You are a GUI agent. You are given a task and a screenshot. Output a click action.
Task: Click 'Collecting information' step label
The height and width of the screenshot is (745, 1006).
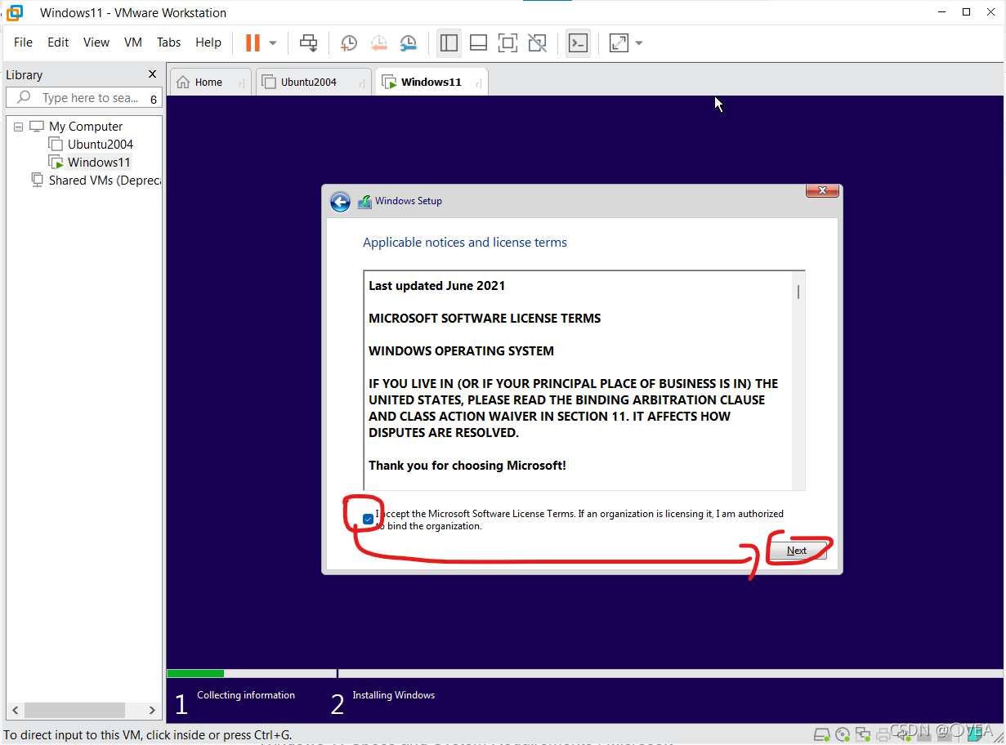246,695
